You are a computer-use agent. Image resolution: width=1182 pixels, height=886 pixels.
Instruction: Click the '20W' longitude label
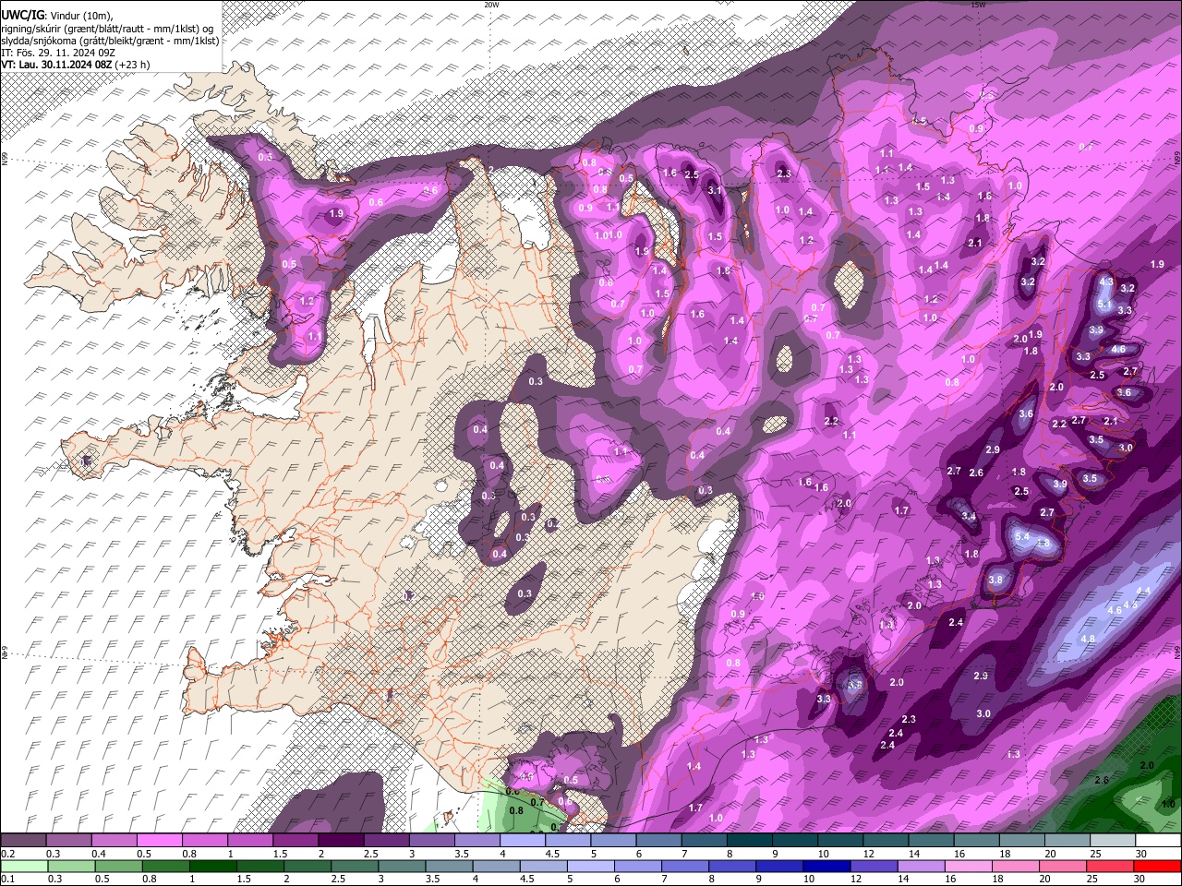coord(491,5)
